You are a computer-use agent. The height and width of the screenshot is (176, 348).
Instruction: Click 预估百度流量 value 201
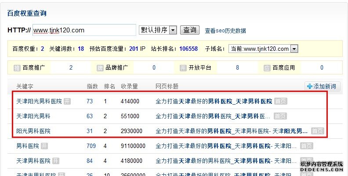coord(134,49)
